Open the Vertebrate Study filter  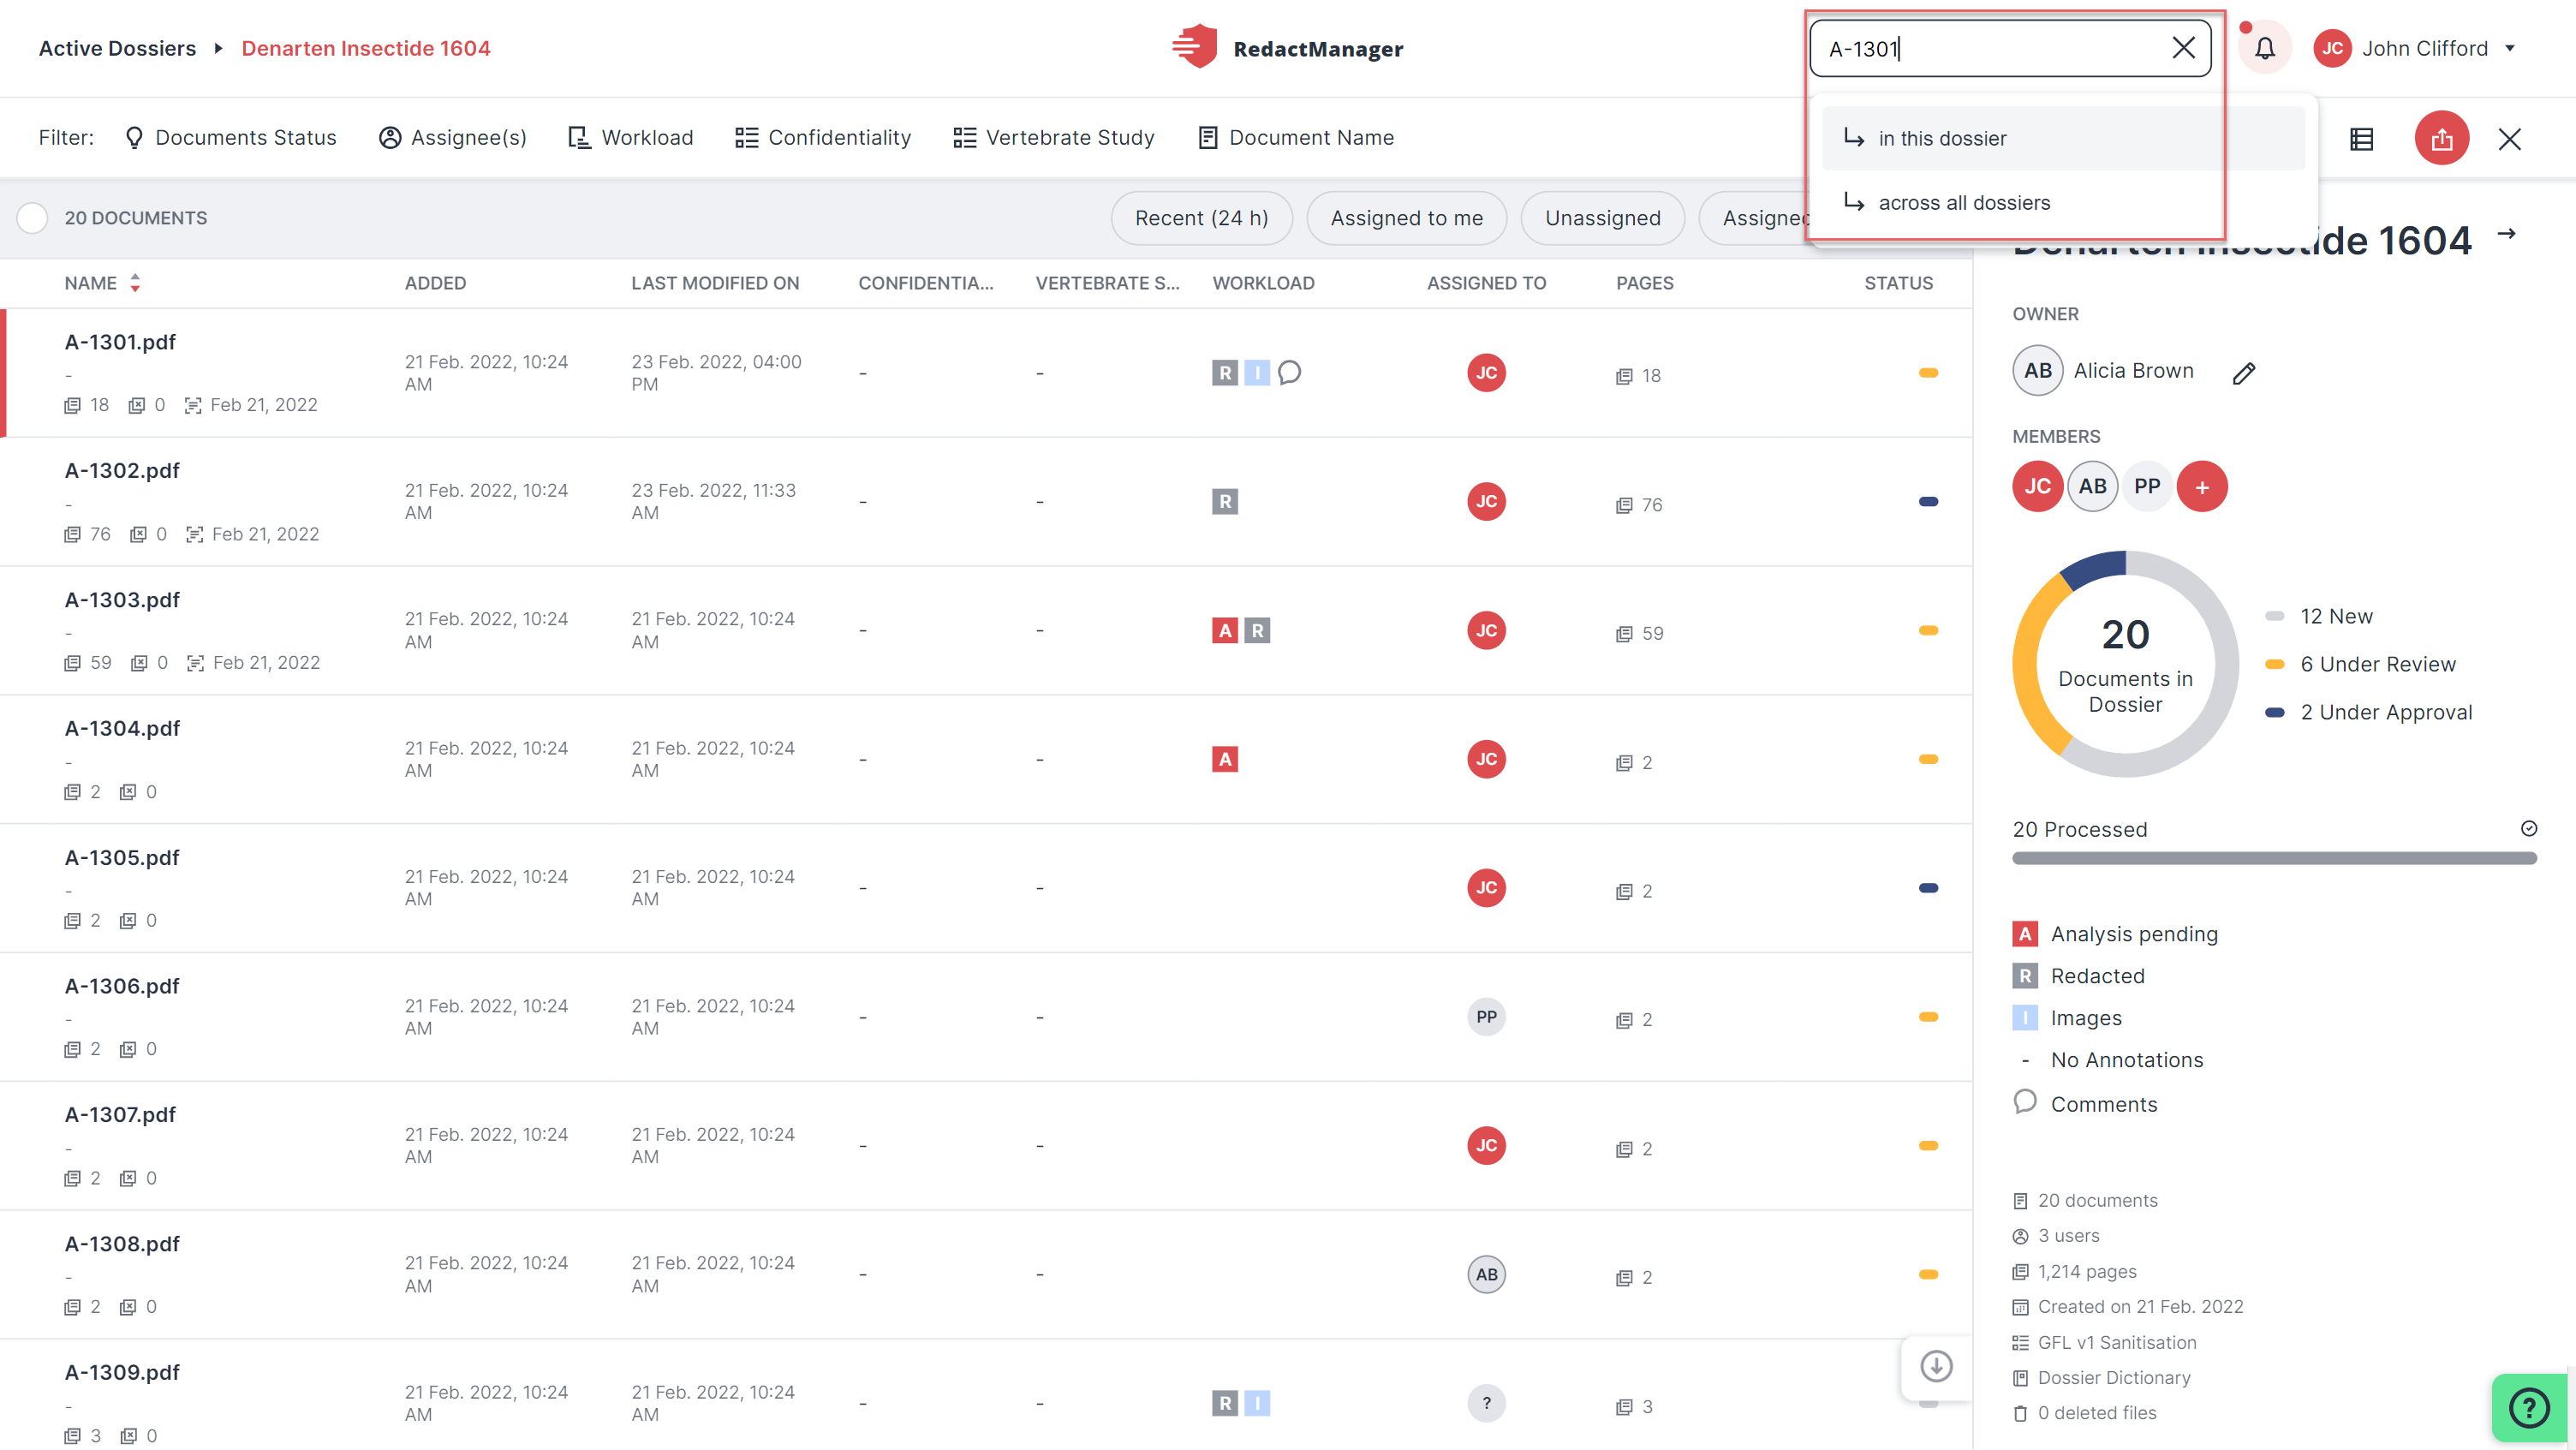click(1054, 138)
